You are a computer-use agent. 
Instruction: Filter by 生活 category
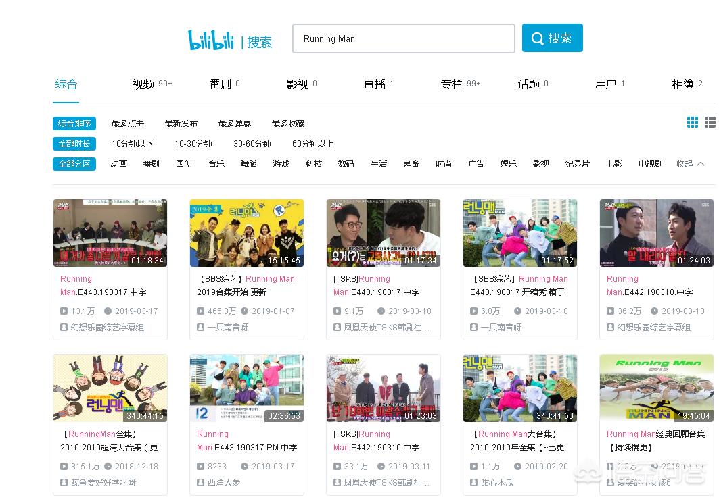click(x=379, y=164)
